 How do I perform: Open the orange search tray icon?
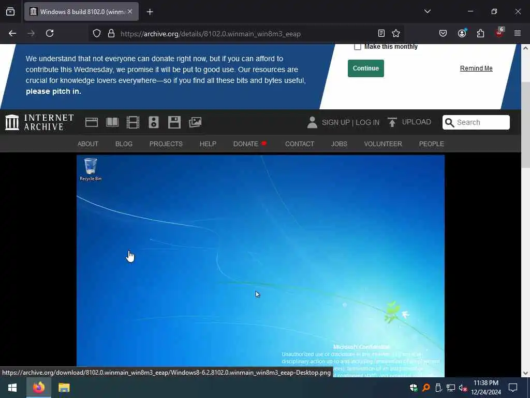(426, 388)
